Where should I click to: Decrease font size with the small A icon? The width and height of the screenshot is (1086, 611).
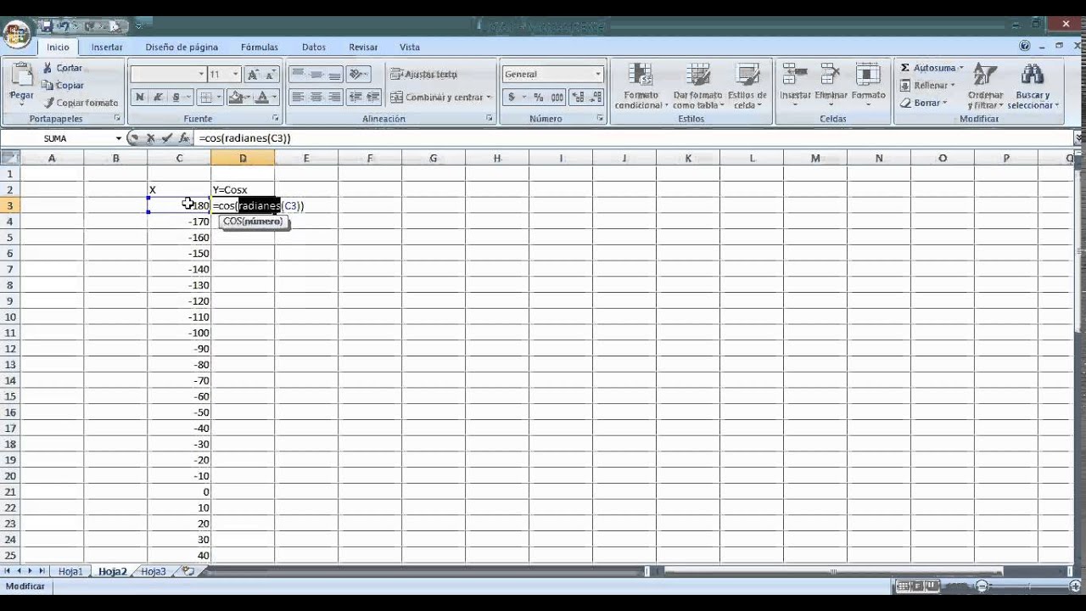pos(271,75)
